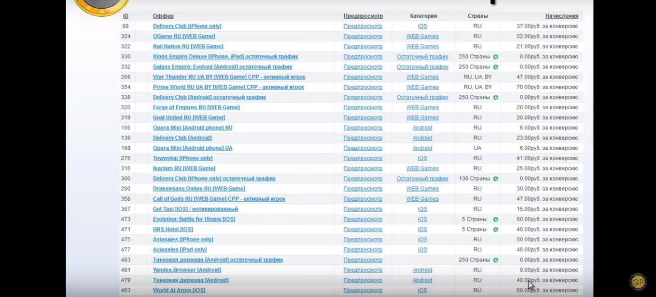656x297 pixels.
Task: Expand 138 Страны plus icon
Action: pyautogui.click(x=496, y=179)
